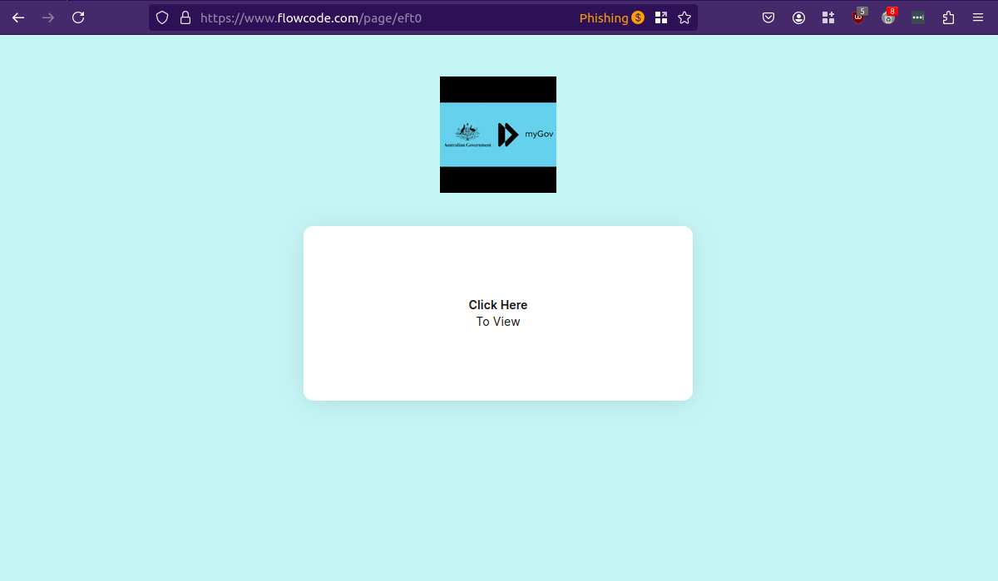Open the QR code grid icon
This screenshot has width=998, height=581.
tap(661, 17)
